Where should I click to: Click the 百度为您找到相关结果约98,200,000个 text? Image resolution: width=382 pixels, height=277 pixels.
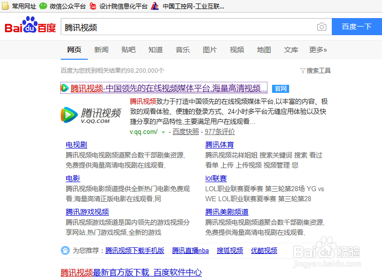pyautogui.click(x=112, y=71)
